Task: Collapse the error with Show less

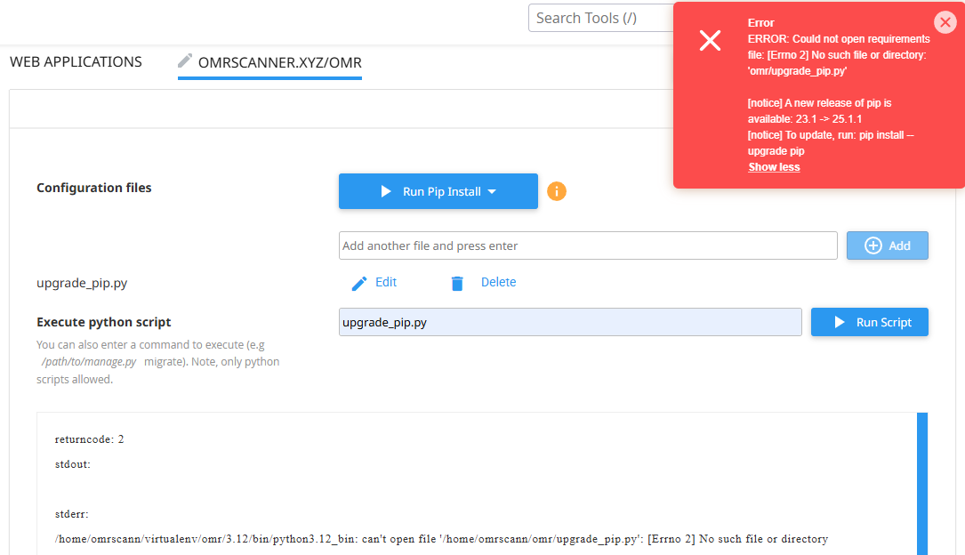Action: pos(774,167)
